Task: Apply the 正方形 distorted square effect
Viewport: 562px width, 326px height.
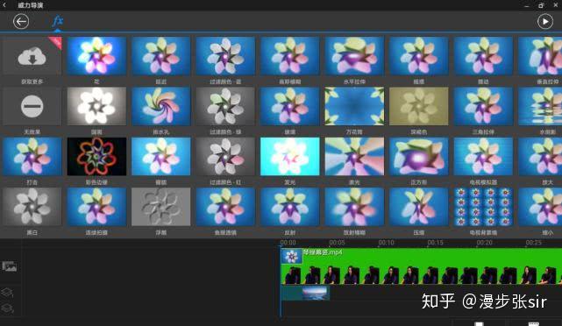Action: tap(418, 157)
